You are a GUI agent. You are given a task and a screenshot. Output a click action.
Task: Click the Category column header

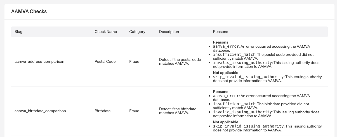(x=137, y=32)
